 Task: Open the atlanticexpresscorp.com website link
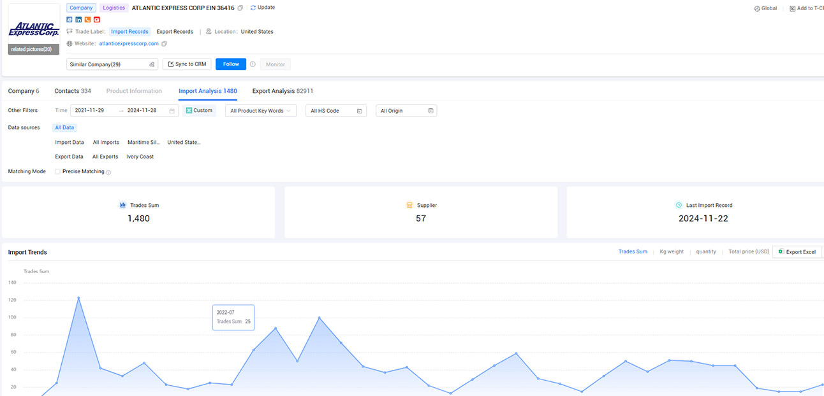click(x=129, y=44)
